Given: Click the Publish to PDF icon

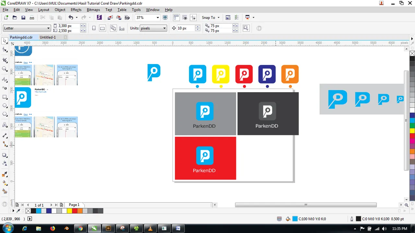Looking at the screenshot, I should [127, 17].
